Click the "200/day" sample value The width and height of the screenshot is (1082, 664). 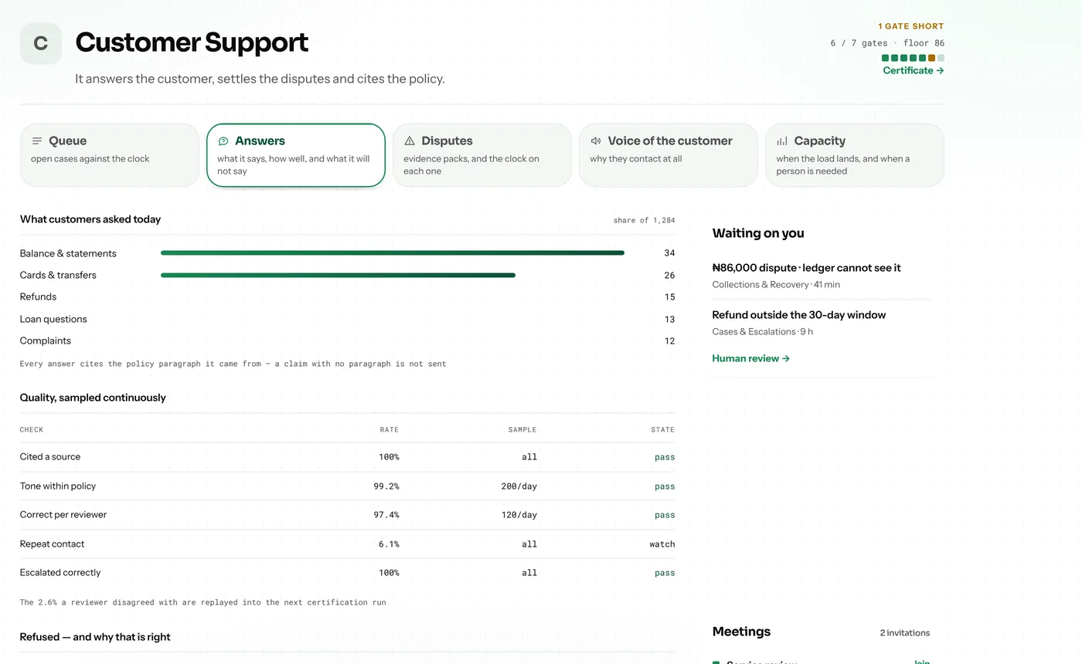point(519,486)
